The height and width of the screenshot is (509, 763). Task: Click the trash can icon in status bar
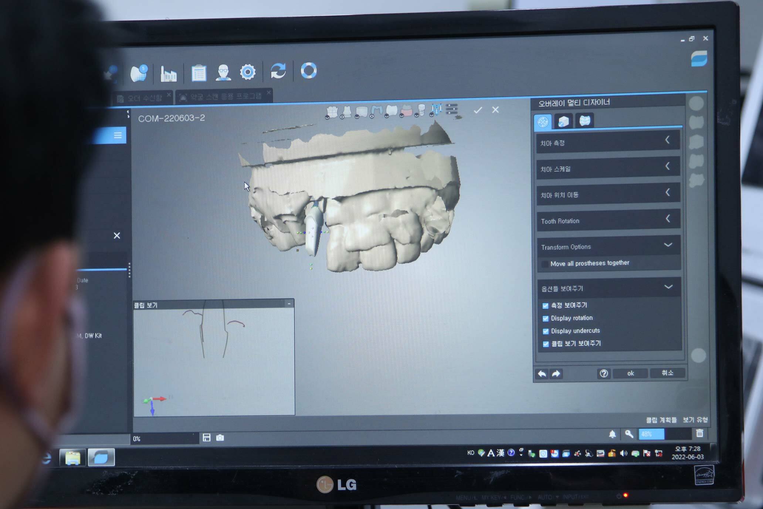tap(699, 433)
